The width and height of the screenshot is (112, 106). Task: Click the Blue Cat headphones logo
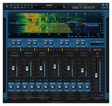(105, 6)
